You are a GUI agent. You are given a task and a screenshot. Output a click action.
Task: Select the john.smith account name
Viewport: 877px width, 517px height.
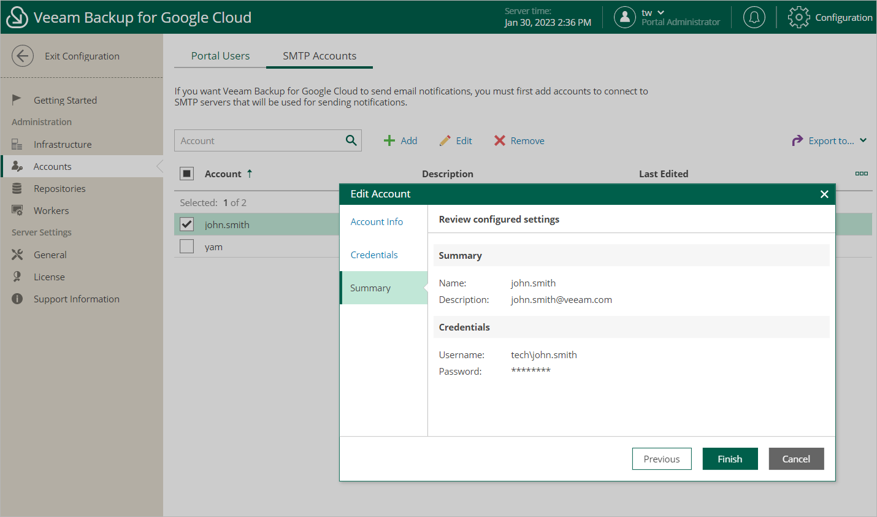click(227, 224)
